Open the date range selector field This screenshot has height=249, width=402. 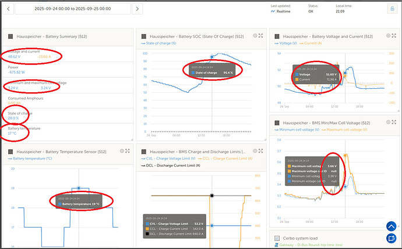coord(73,9)
